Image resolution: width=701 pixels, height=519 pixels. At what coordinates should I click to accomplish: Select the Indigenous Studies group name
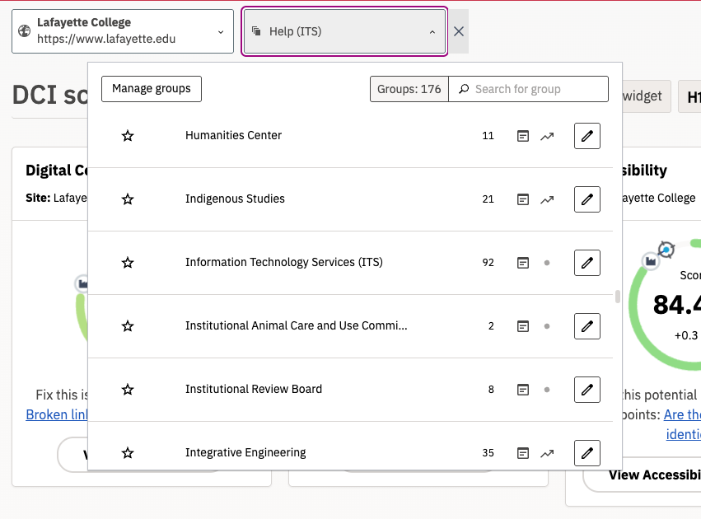click(x=235, y=199)
